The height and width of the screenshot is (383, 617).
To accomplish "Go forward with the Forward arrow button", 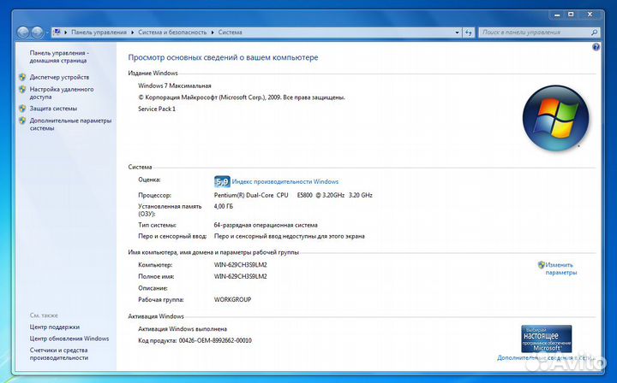I will (x=37, y=32).
